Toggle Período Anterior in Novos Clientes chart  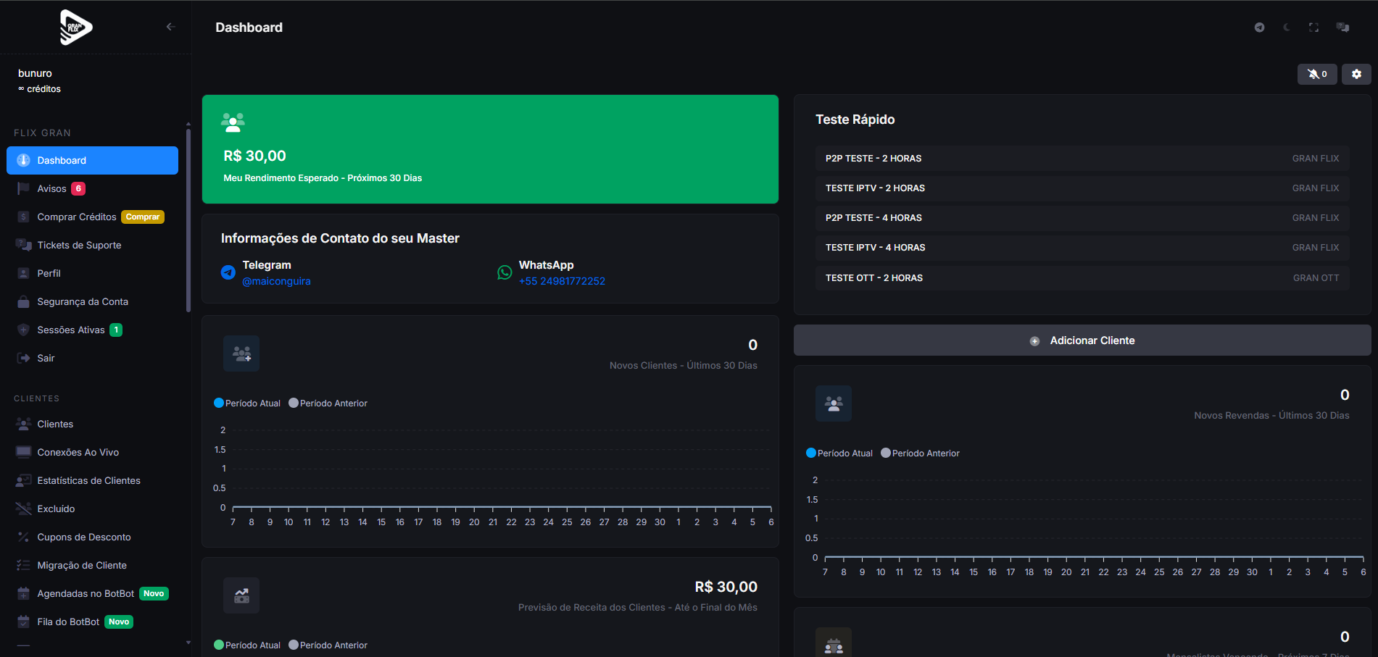point(328,403)
